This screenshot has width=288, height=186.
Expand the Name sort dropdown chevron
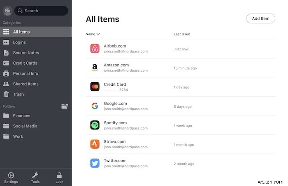pos(98,34)
